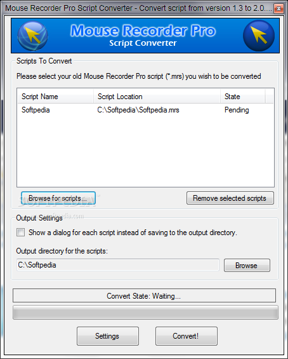This screenshot has height=359, width=288.
Task: Close the Script Converter window
Action: click(278, 9)
